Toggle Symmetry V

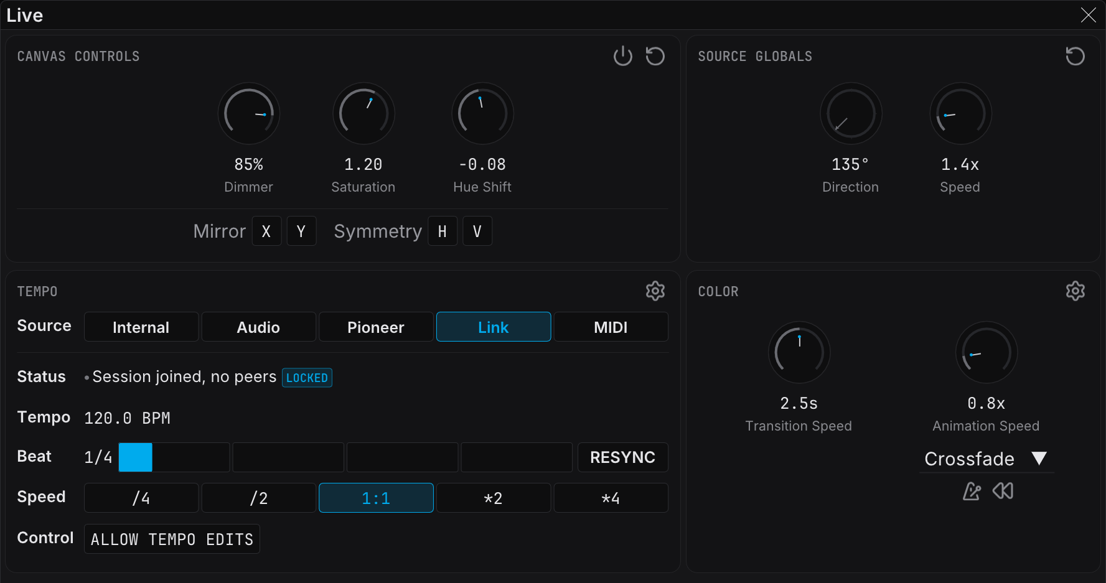tap(477, 231)
